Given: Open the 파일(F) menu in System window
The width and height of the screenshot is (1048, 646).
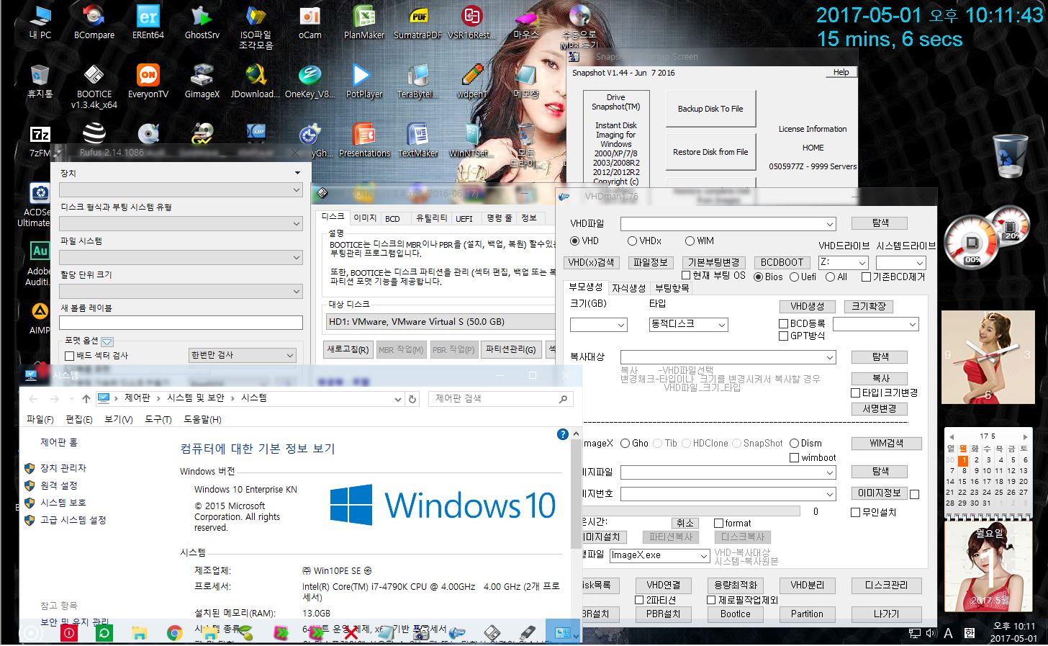Looking at the screenshot, I should coord(40,419).
